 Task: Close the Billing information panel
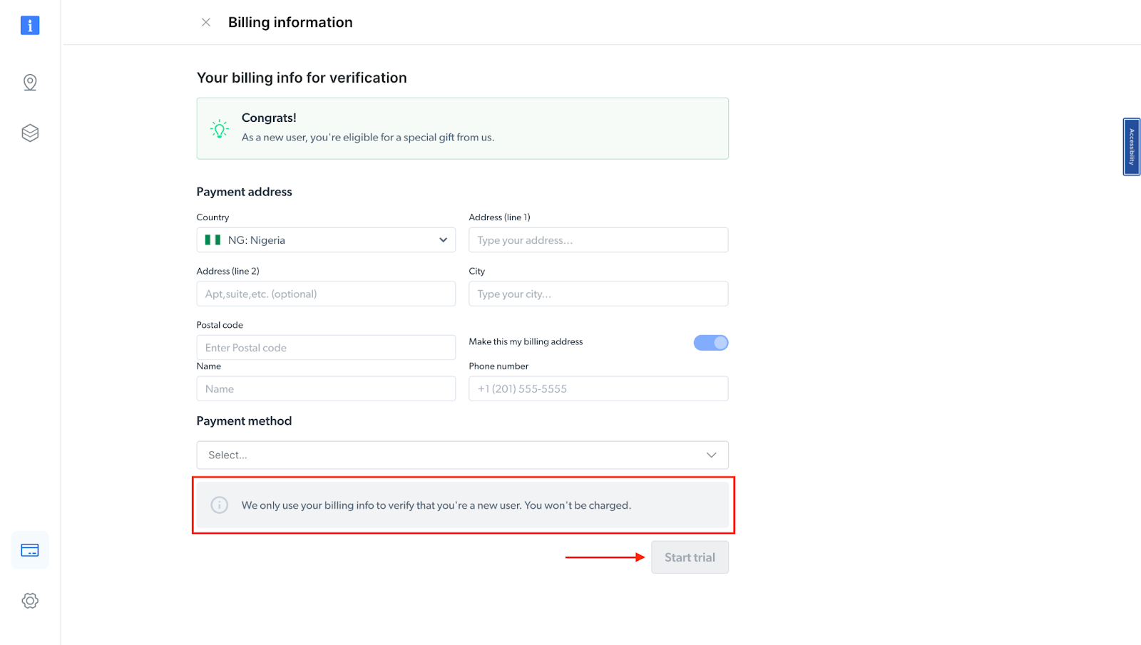point(206,23)
